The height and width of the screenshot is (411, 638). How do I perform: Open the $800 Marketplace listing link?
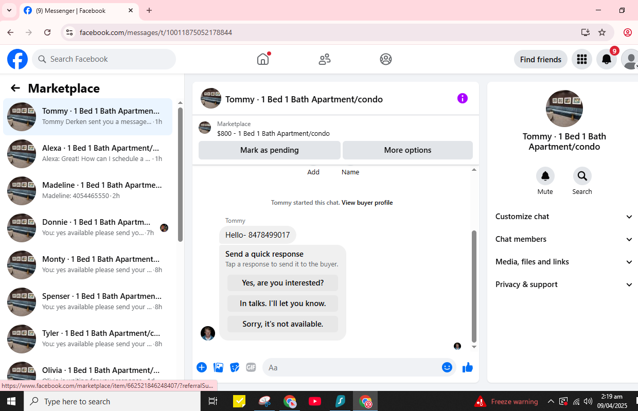point(273,133)
